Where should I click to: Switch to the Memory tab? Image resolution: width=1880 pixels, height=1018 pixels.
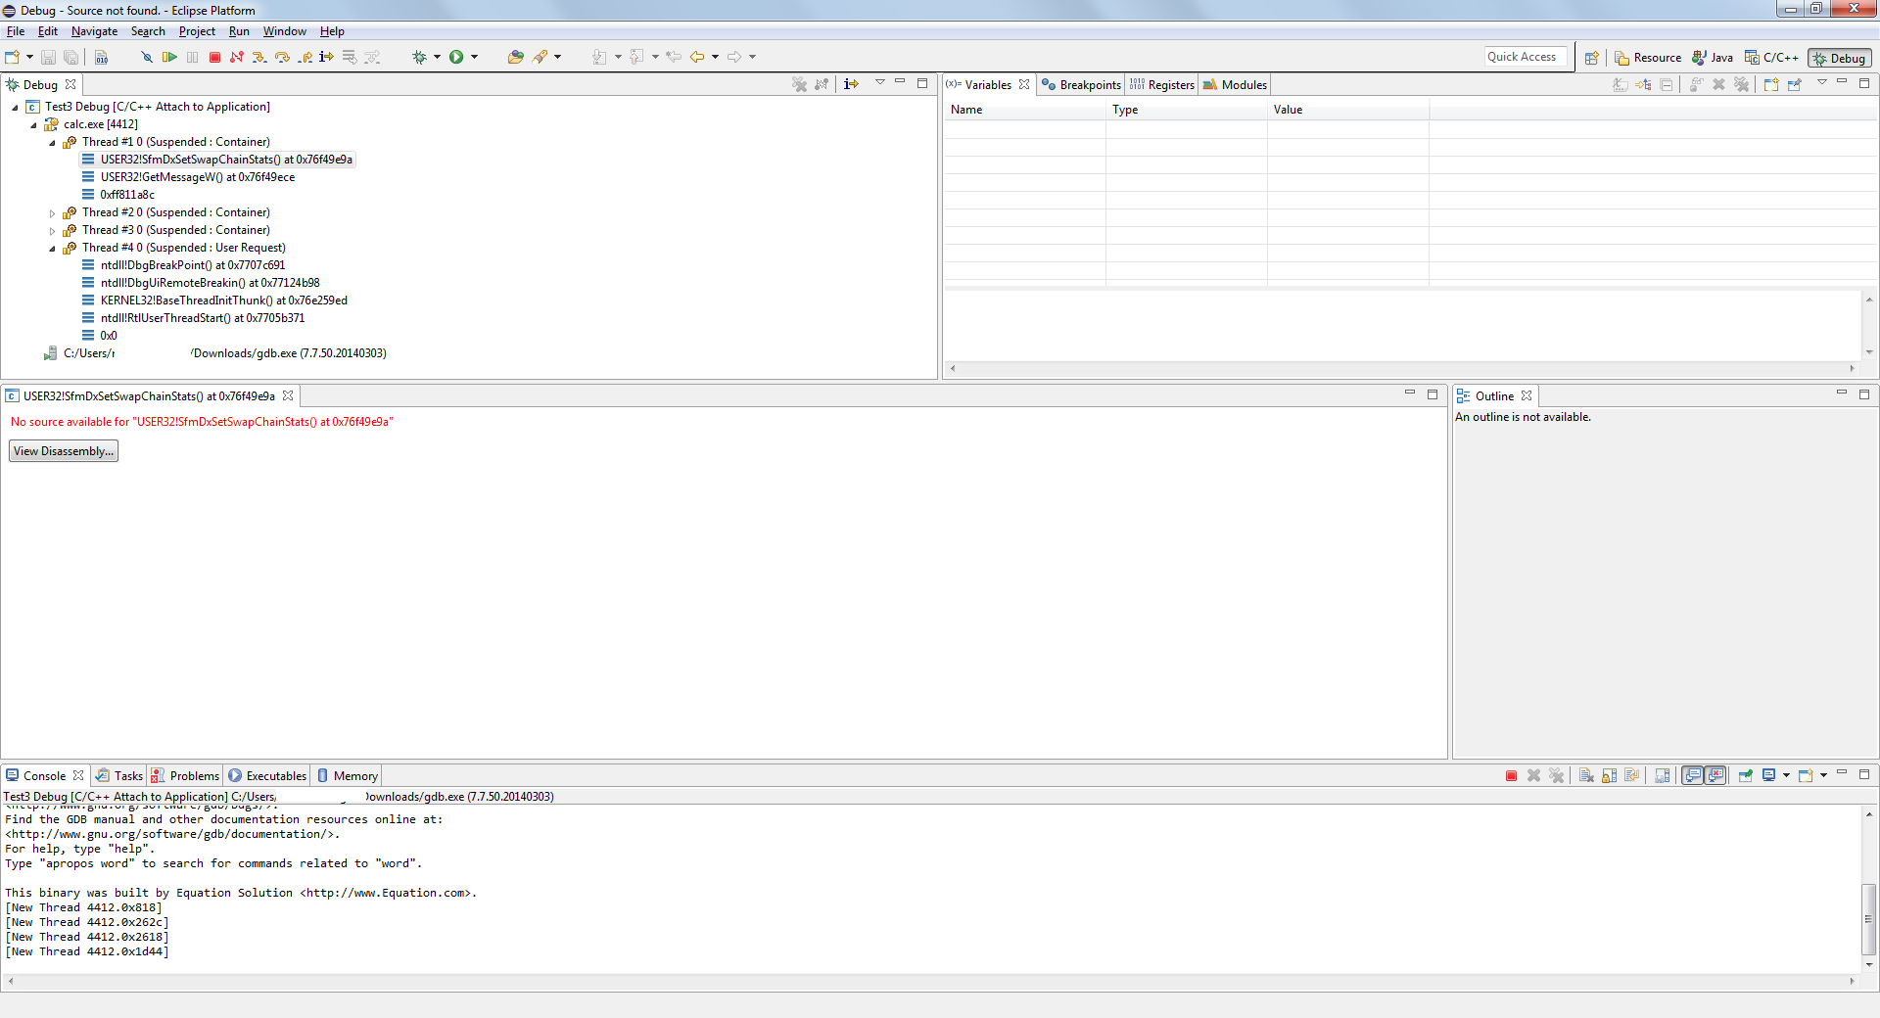click(x=348, y=776)
